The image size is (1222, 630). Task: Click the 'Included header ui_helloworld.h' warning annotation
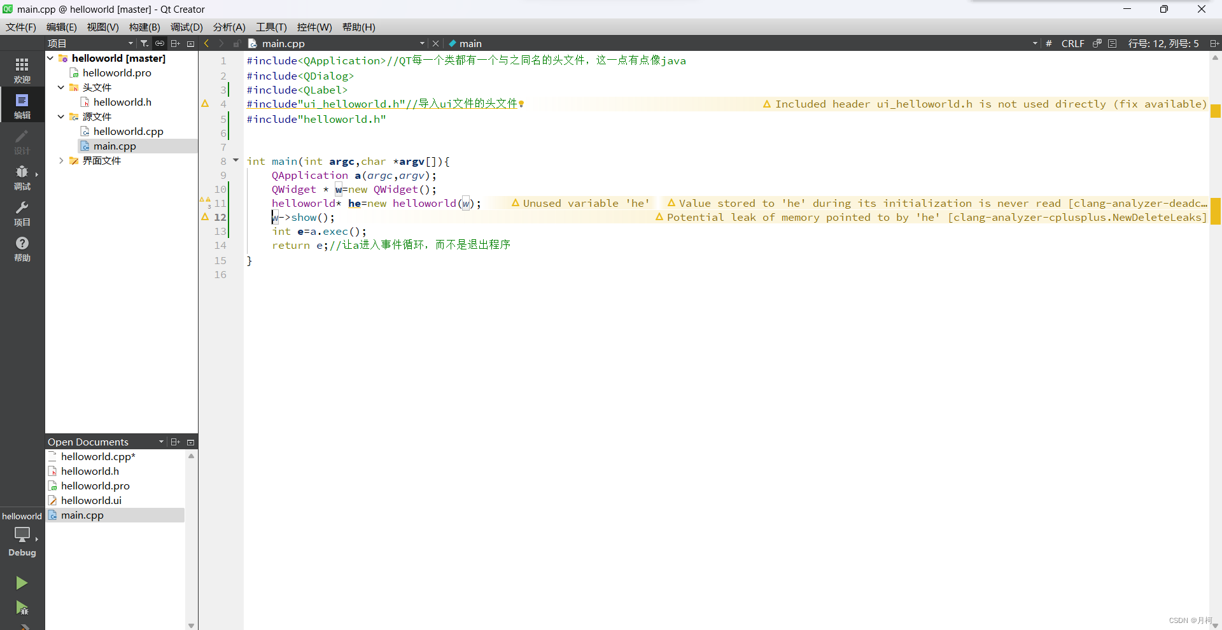pyautogui.click(x=985, y=104)
